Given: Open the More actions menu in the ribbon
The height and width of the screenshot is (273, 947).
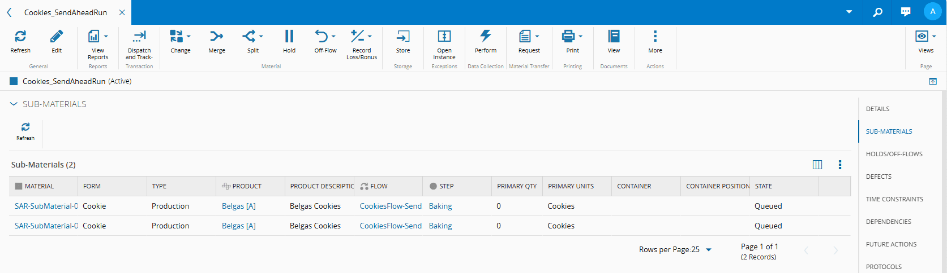Looking at the screenshot, I should click(655, 37).
